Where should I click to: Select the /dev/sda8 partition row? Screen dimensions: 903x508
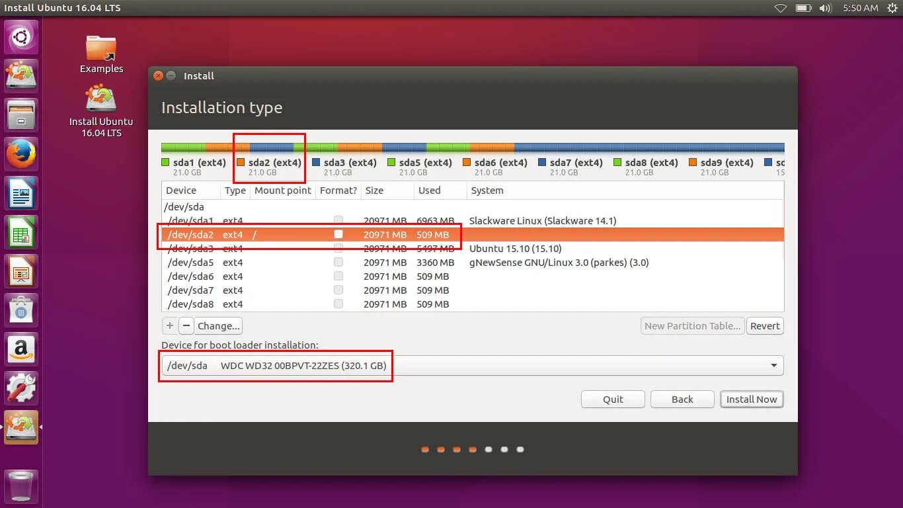pos(473,304)
